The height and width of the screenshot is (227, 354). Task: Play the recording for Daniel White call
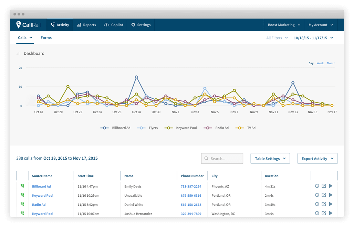[x=331, y=204]
